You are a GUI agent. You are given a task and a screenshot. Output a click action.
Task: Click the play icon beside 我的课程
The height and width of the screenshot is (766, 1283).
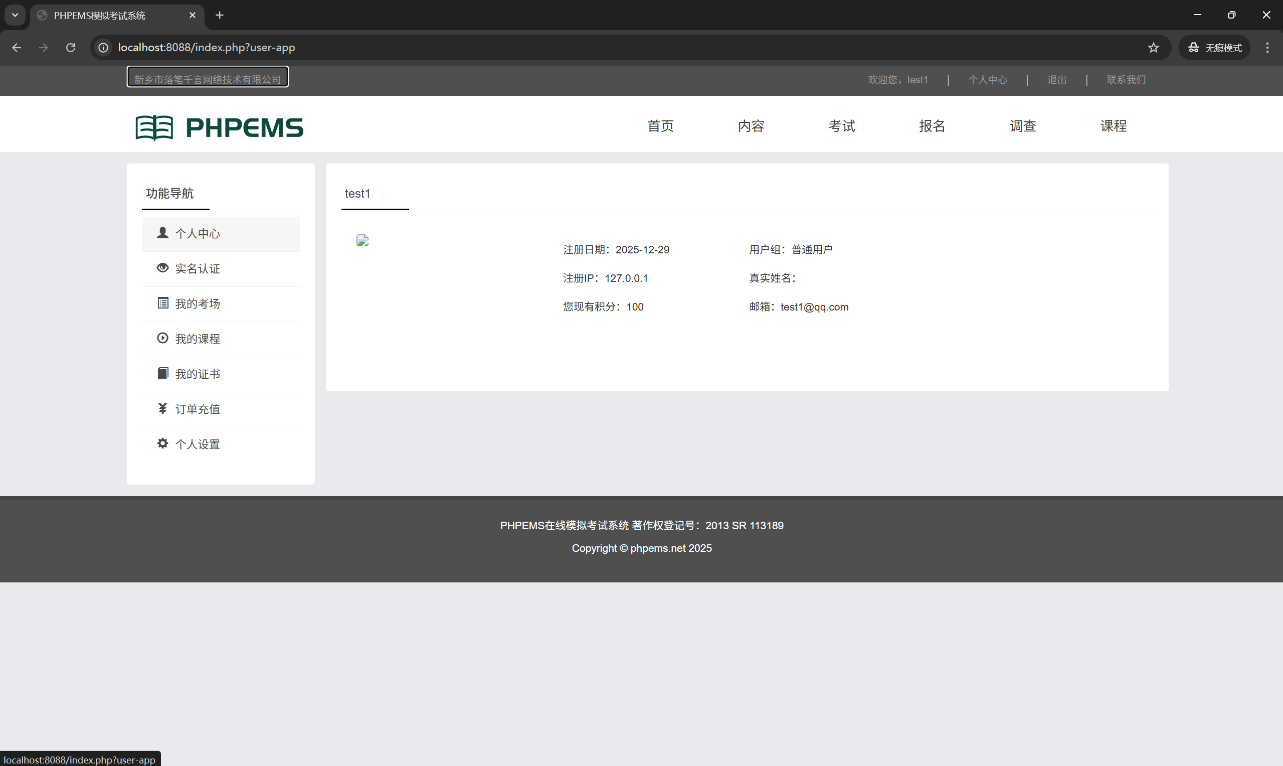(x=162, y=338)
